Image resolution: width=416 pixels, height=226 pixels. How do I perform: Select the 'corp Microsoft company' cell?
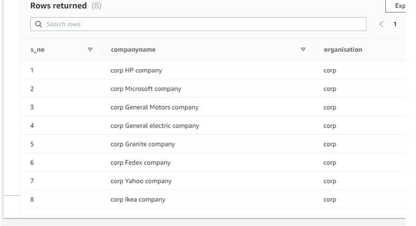click(x=146, y=89)
